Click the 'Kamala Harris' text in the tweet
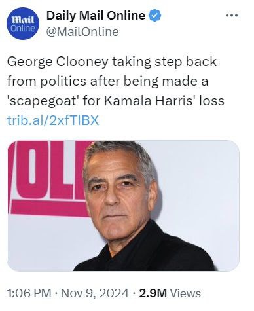 point(149,101)
